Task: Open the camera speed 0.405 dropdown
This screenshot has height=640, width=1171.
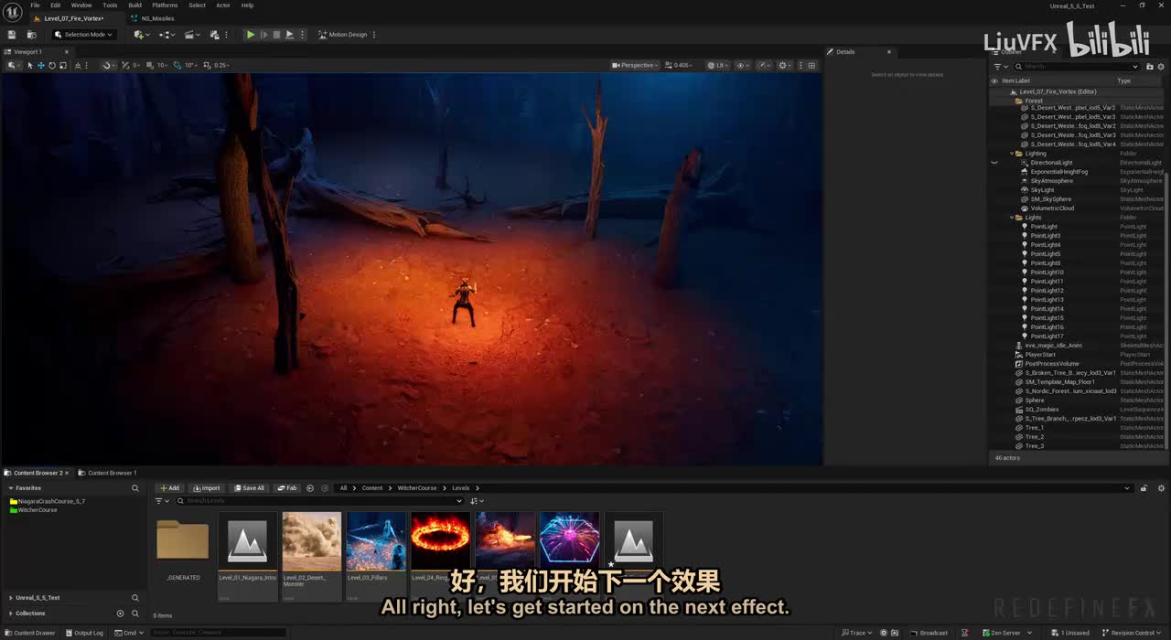Action: click(680, 65)
